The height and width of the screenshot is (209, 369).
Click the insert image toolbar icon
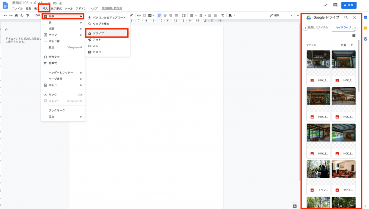(150, 15)
